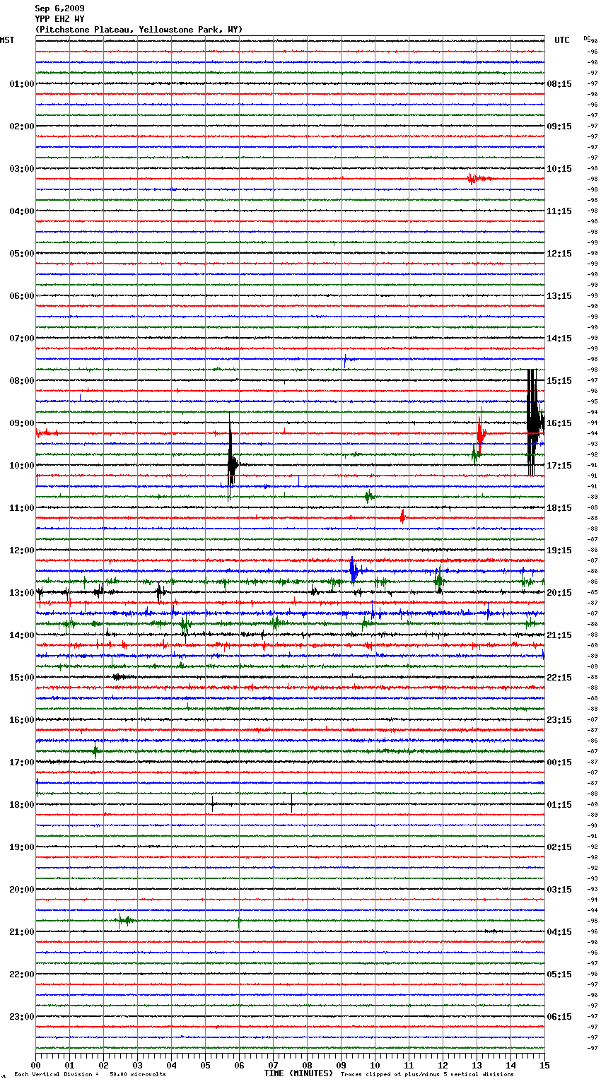601x1084 pixels.
Task: Click the 00:15 UTC time label
Action: [559, 762]
